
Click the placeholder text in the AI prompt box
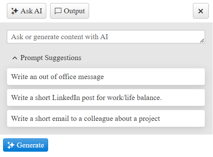tap(60, 37)
